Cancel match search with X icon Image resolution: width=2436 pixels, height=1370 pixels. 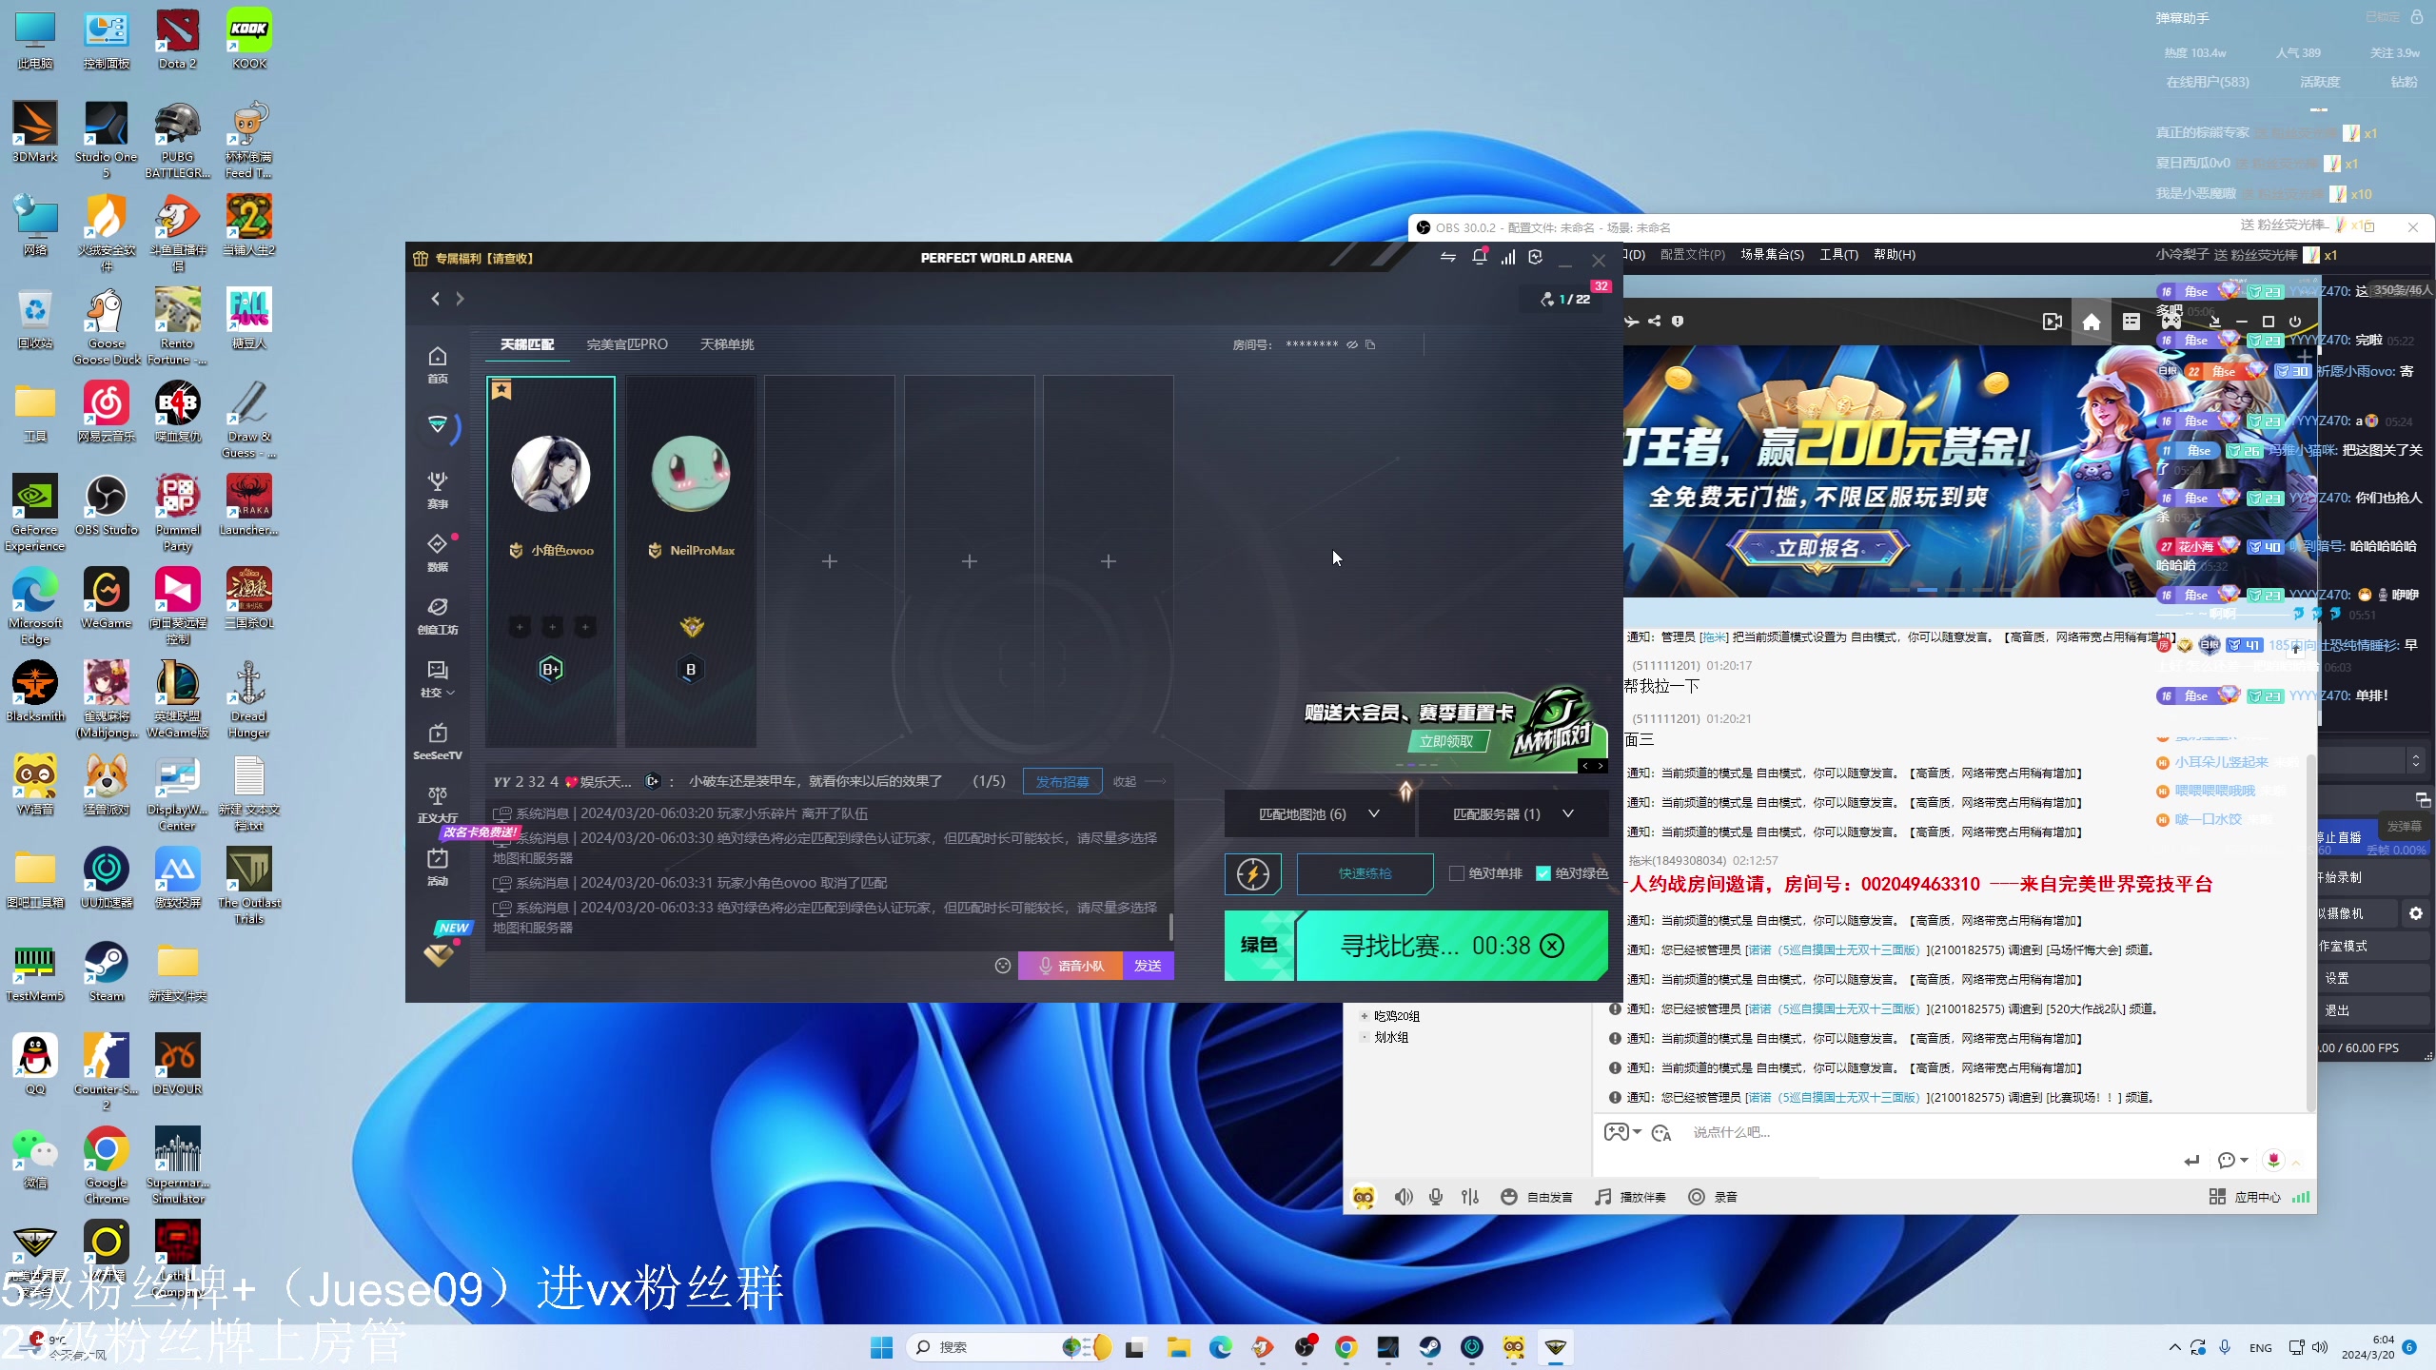1552,946
